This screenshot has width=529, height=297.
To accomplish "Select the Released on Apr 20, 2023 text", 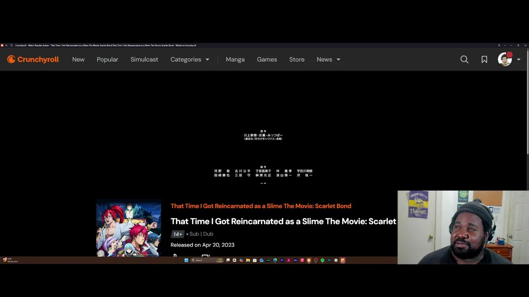I will click(x=203, y=245).
